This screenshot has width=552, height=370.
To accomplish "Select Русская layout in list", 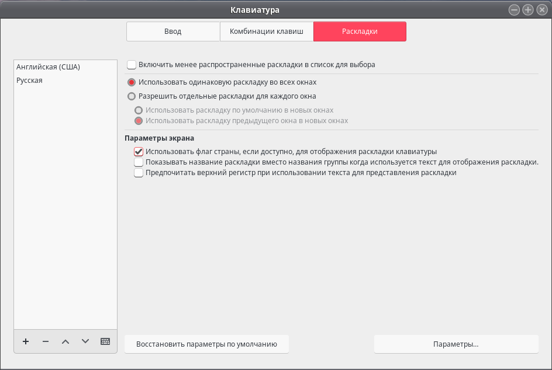I will coord(65,80).
